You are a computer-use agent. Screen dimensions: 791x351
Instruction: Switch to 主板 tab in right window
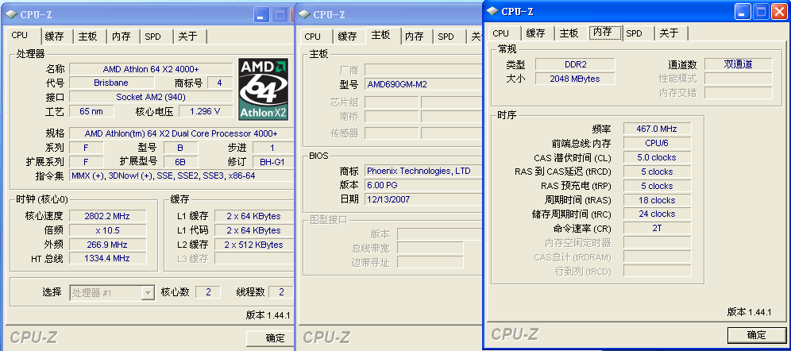point(569,33)
